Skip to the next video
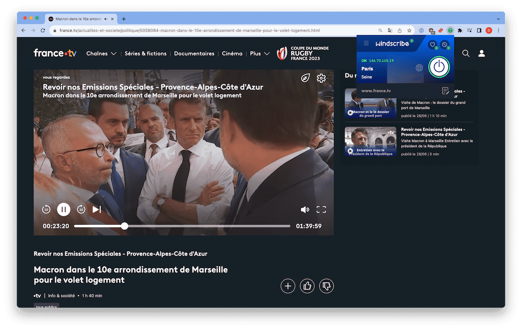Screen dimensions: 522x330 [x=96, y=209]
